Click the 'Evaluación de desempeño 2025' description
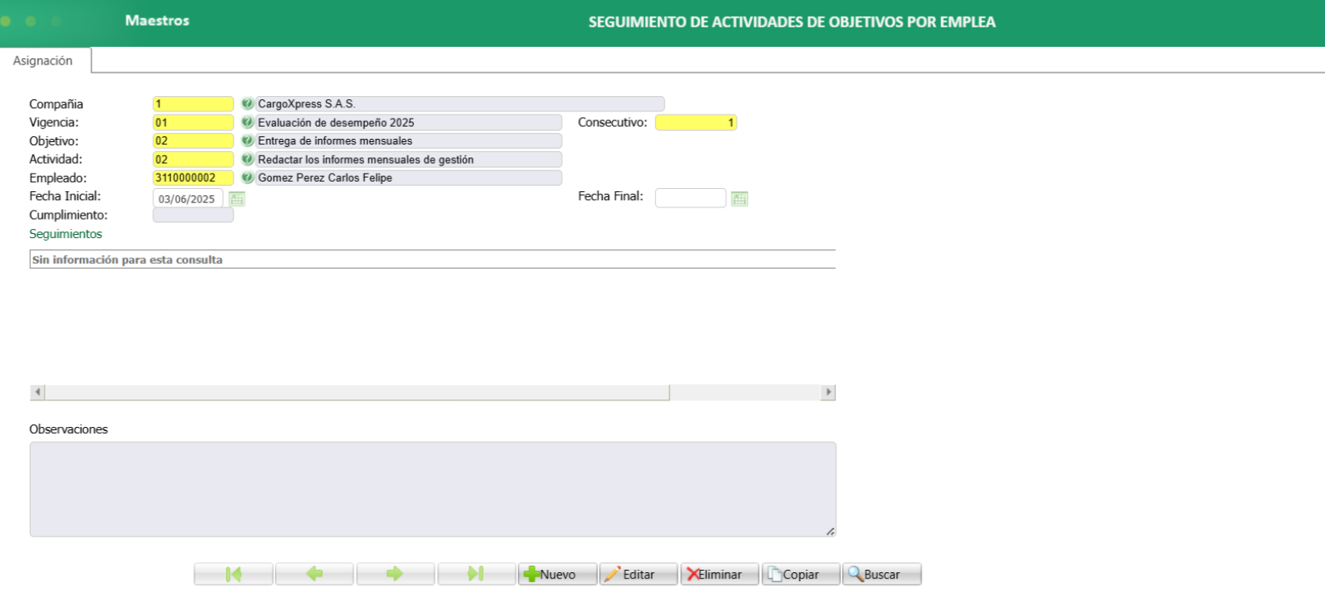This screenshot has height=594, width=1325. click(408, 123)
